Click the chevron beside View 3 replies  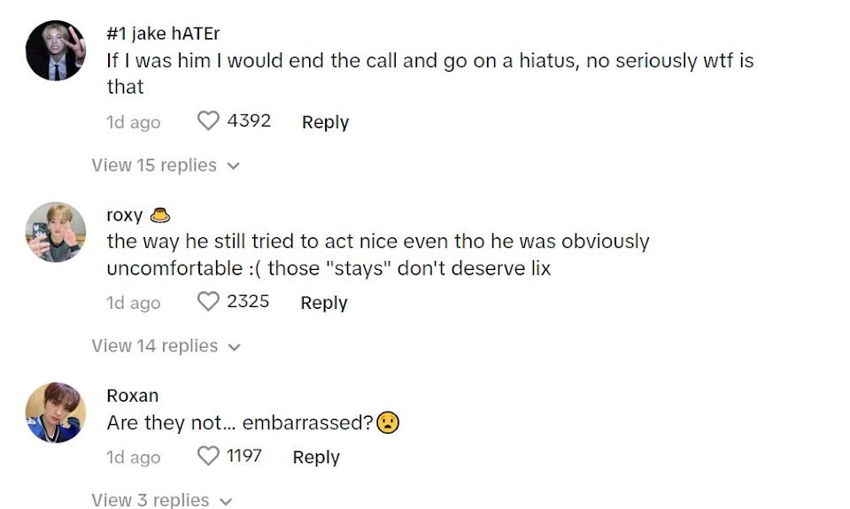[226, 501]
